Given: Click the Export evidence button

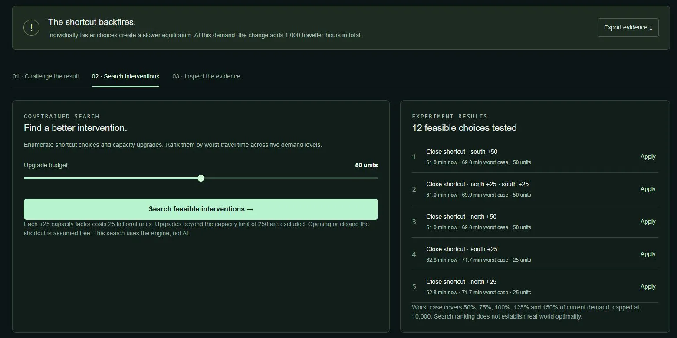Looking at the screenshot, I should 628,27.
